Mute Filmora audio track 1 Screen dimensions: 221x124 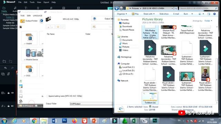click(12, 106)
